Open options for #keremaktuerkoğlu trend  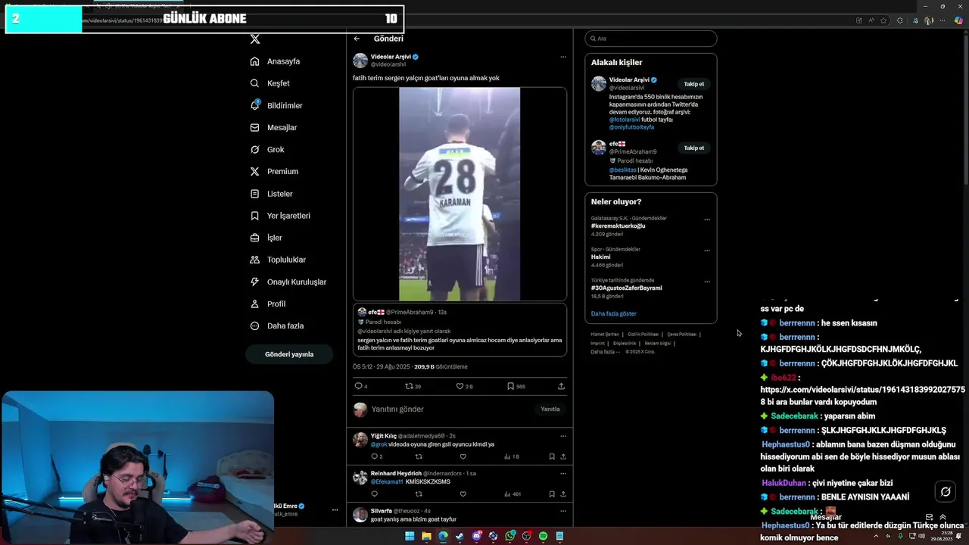pos(707,220)
